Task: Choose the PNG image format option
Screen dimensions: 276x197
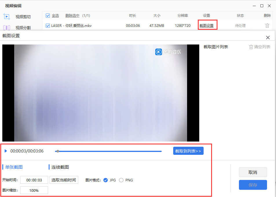Action: pos(121,180)
